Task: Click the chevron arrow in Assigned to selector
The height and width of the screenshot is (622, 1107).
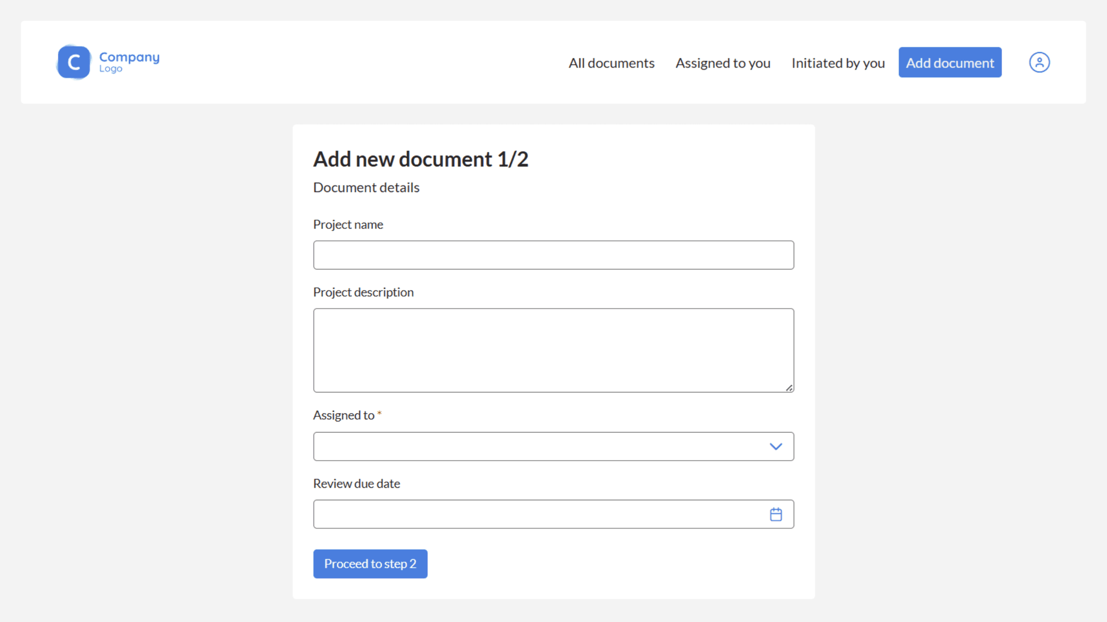Action: [775, 446]
